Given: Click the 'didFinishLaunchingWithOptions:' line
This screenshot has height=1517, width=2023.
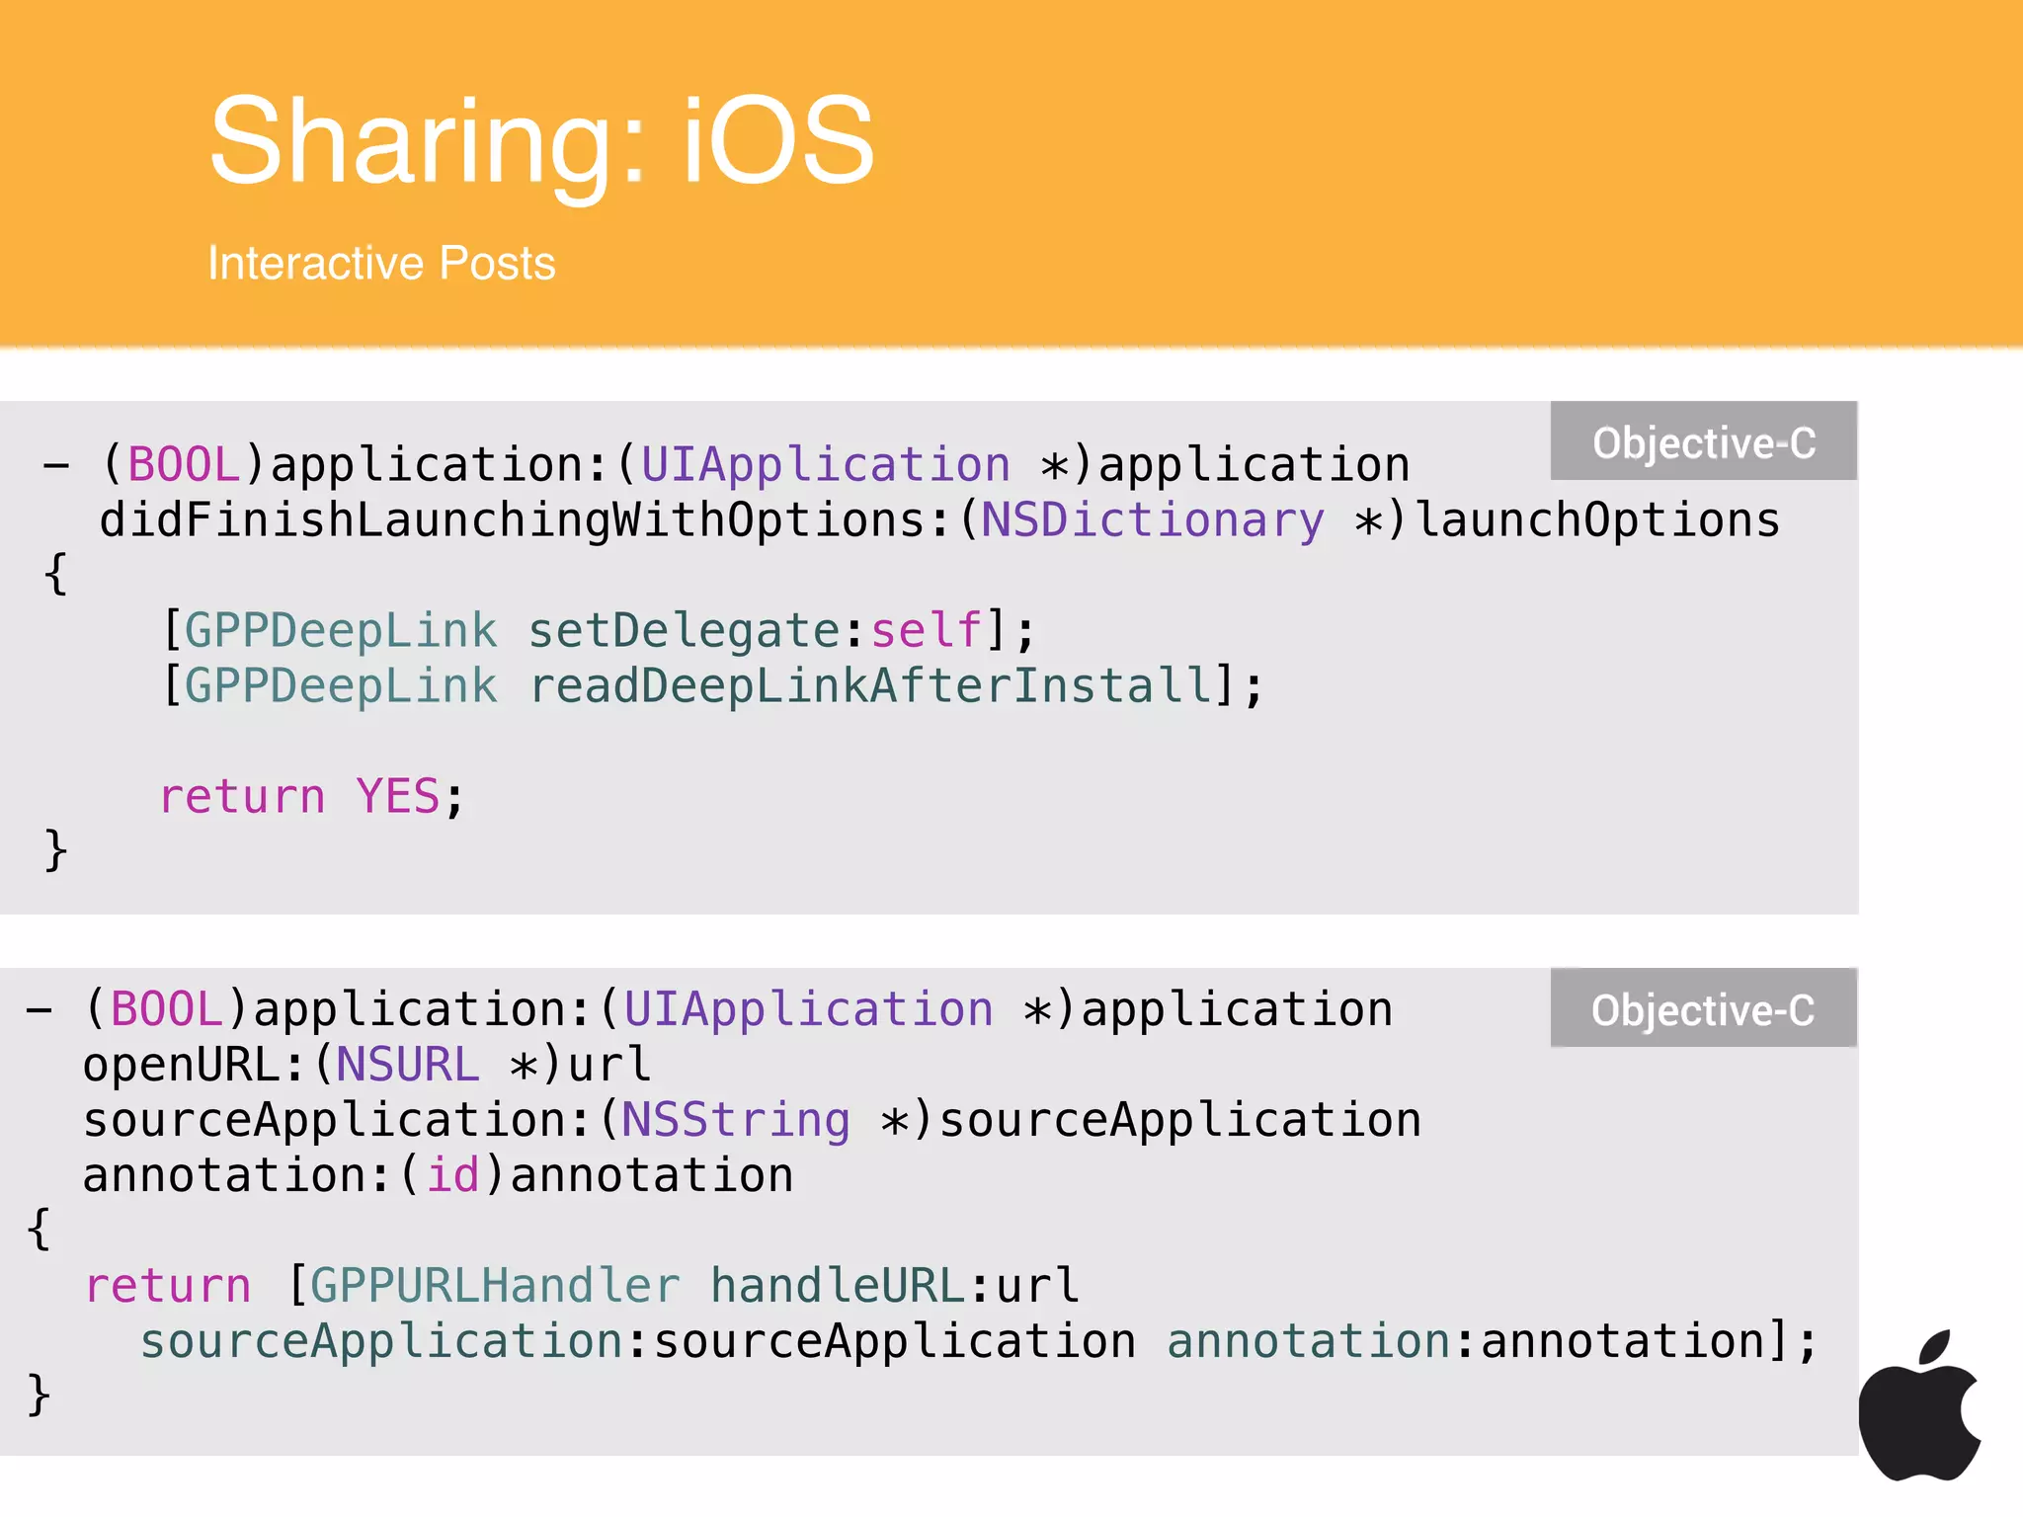Looking at the screenshot, I should (939, 520).
